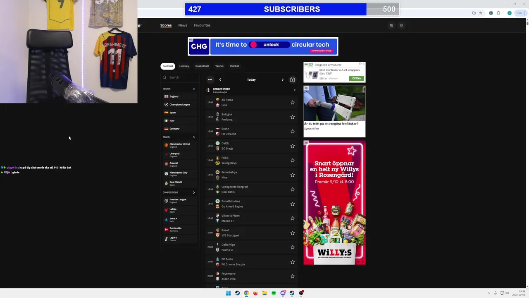This screenshot has height=298, width=529.
Task: Open the Willys Rosengård ad
Action: tap(334, 203)
